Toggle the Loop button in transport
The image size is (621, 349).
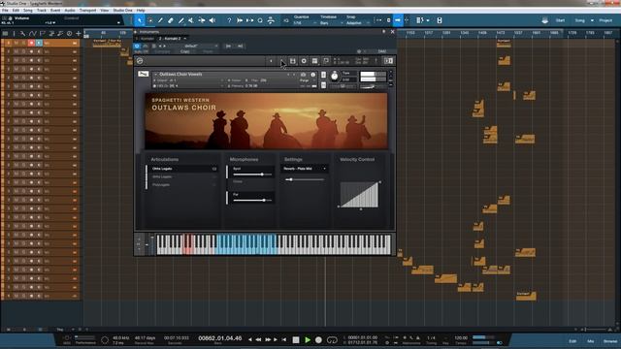coord(332,340)
